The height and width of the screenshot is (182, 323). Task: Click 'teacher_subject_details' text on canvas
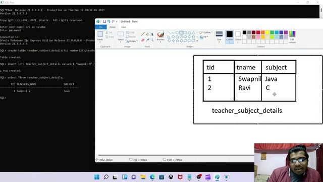pyautogui.click(x=247, y=111)
